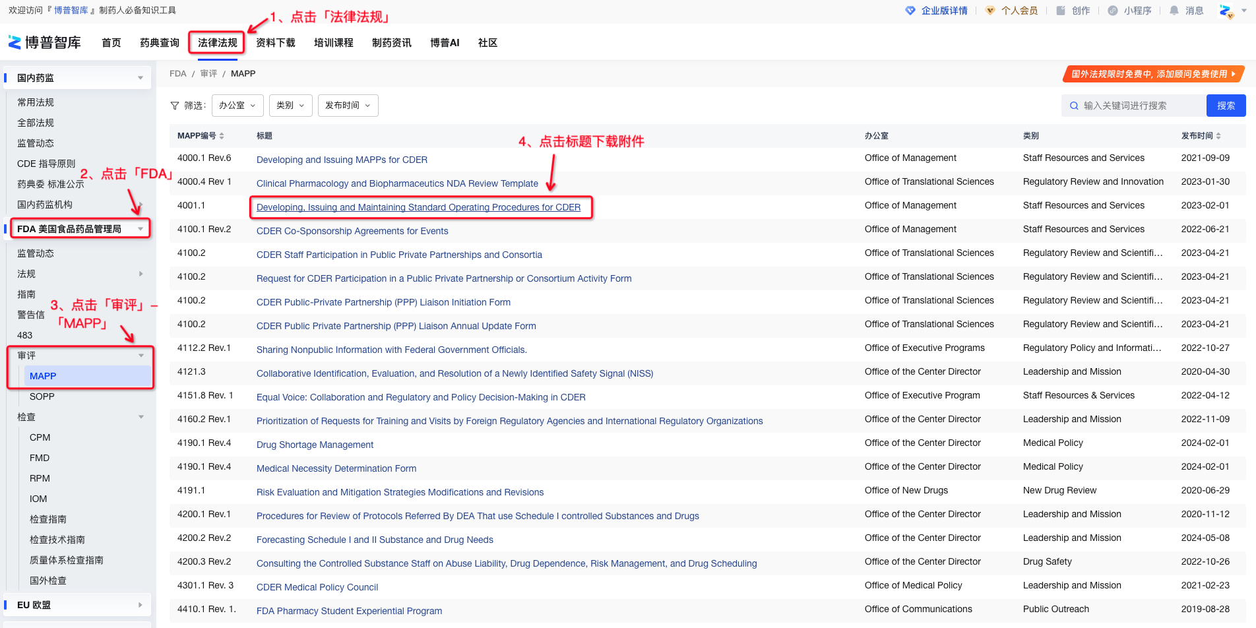This screenshot has width=1256, height=628.
Task: Click the 个人会员 badge icon
Action: coord(990,11)
